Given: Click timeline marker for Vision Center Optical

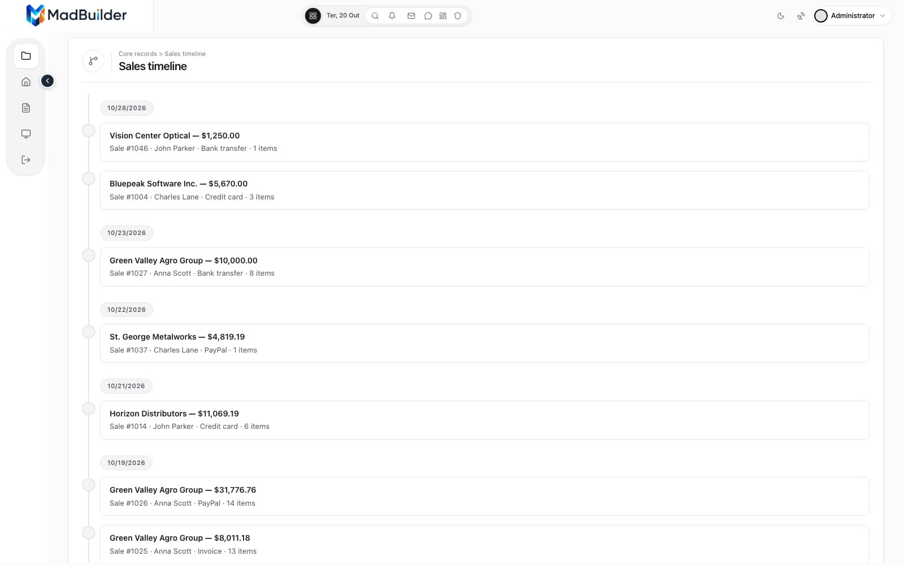Looking at the screenshot, I should point(89,131).
